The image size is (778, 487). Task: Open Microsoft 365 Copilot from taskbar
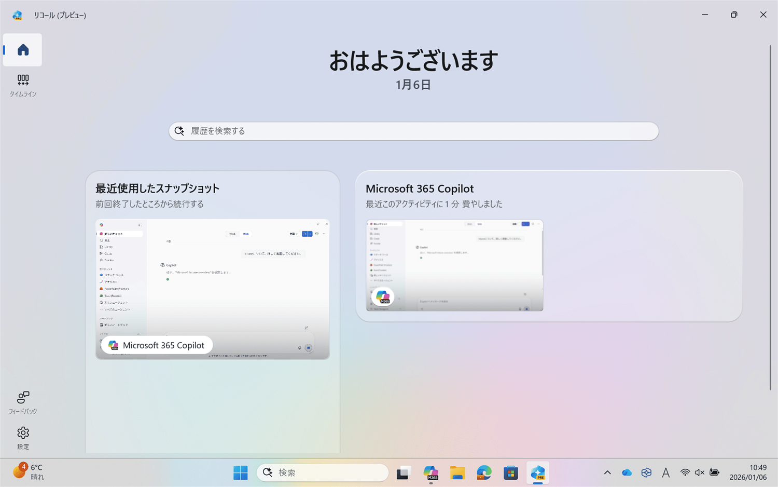click(x=430, y=472)
